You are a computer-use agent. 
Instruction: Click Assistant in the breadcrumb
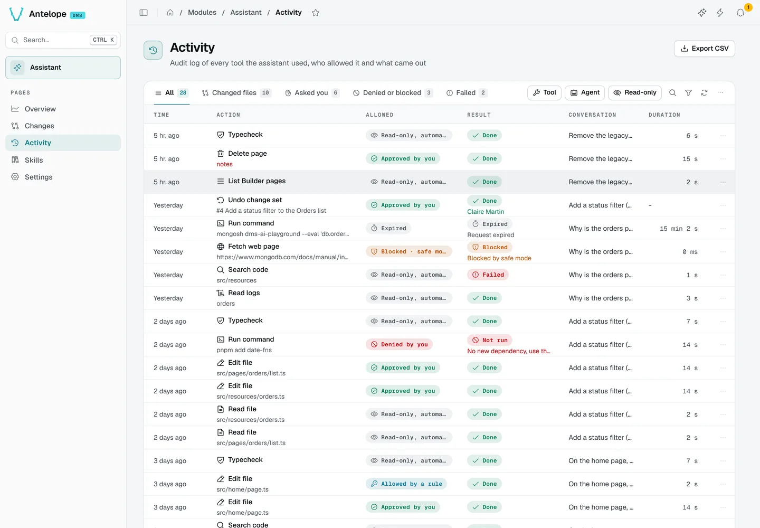(x=246, y=13)
